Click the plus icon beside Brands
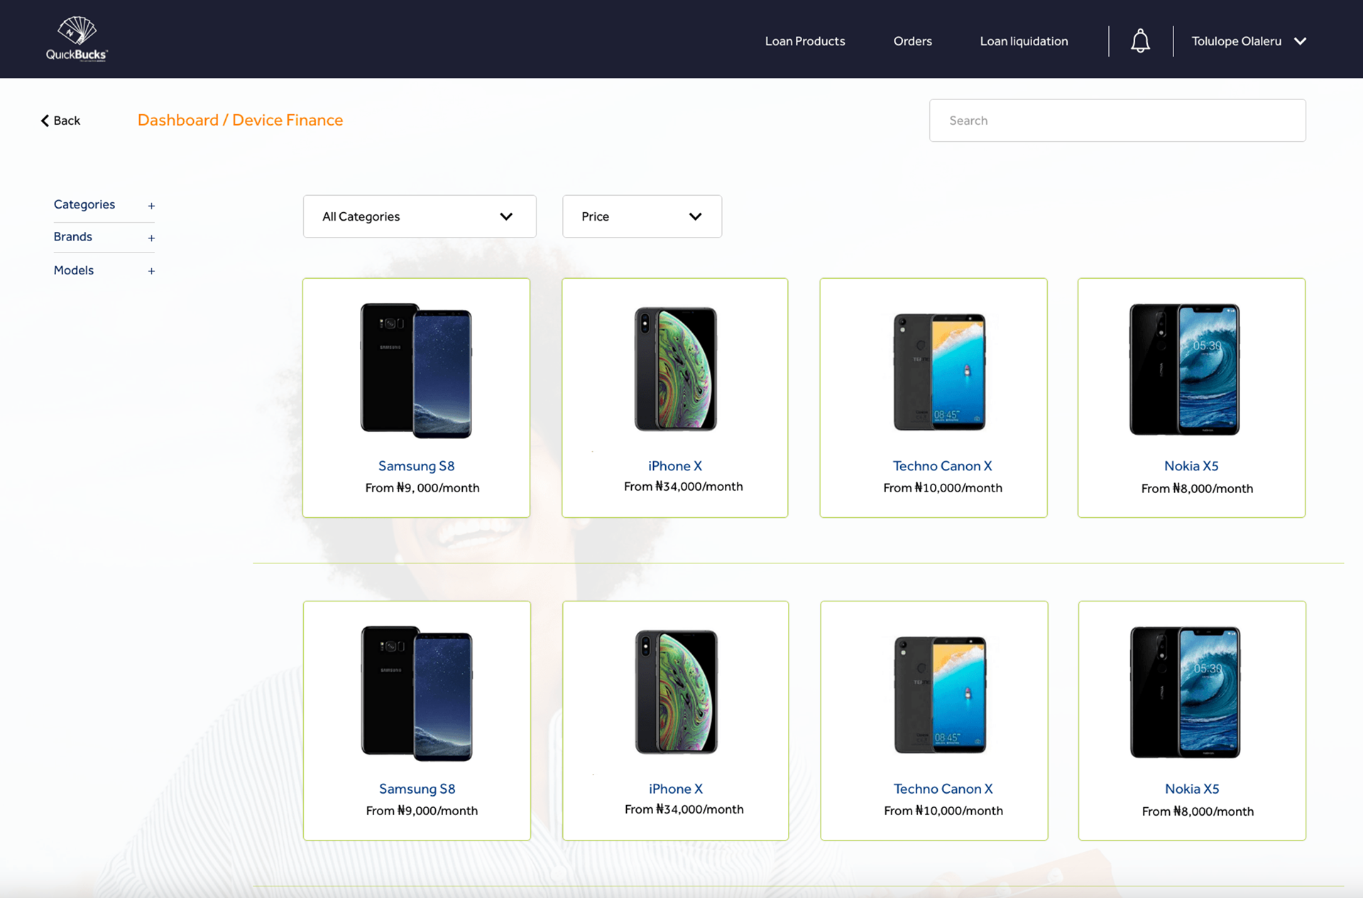The width and height of the screenshot is (1363, 898). tap(151, 238)
